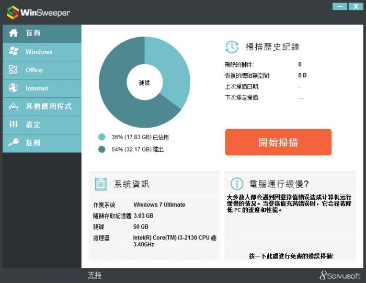Click the 50 GB hard disk value

(x=141, y=227)
